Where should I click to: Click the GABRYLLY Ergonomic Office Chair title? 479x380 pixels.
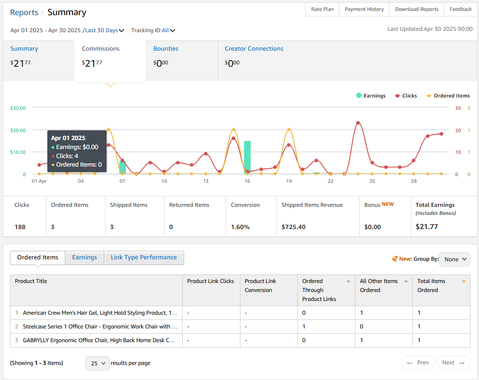(99, 340)
